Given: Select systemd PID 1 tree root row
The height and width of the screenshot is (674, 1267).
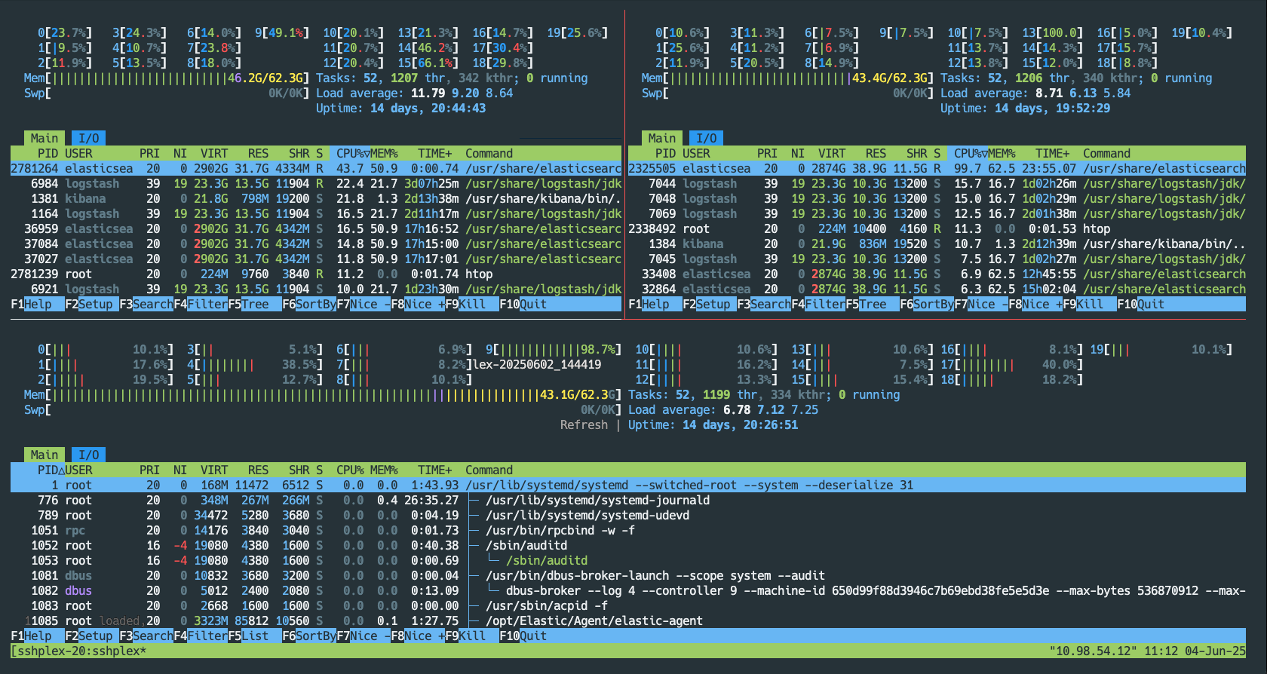Looking at the screenshot, I should pyautogui.click(x=628, y=485).
